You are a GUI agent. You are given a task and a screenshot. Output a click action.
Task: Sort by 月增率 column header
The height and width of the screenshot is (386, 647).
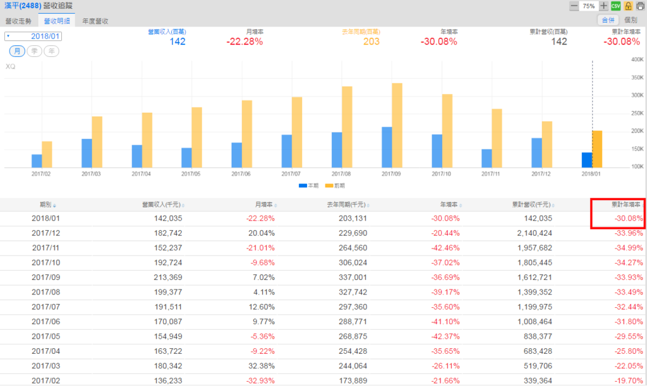coord(266,205)
